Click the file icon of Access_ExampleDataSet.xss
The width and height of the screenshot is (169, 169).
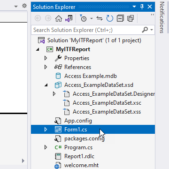(66, 112)
